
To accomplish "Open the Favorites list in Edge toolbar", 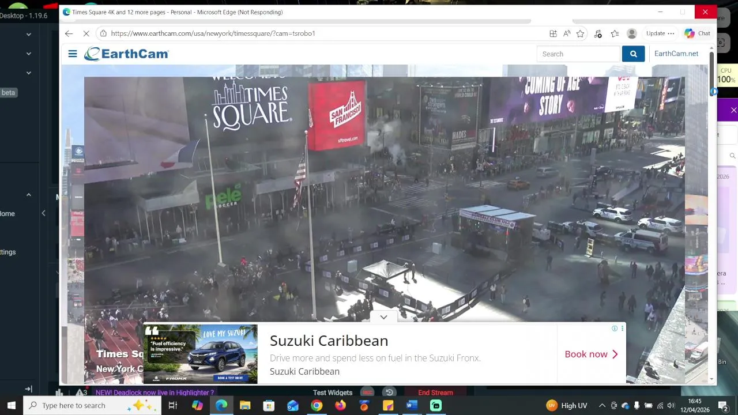I will point(615,33).
